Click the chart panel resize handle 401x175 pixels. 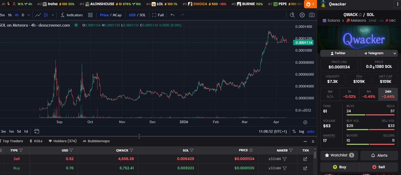[x=139, y=136]
